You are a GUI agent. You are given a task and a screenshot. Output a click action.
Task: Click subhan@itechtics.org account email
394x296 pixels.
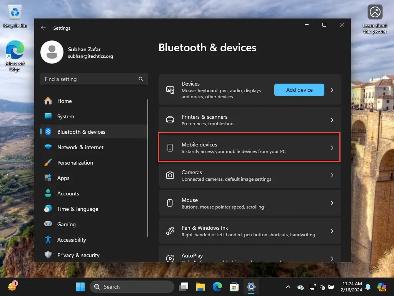tap(90, 56)
